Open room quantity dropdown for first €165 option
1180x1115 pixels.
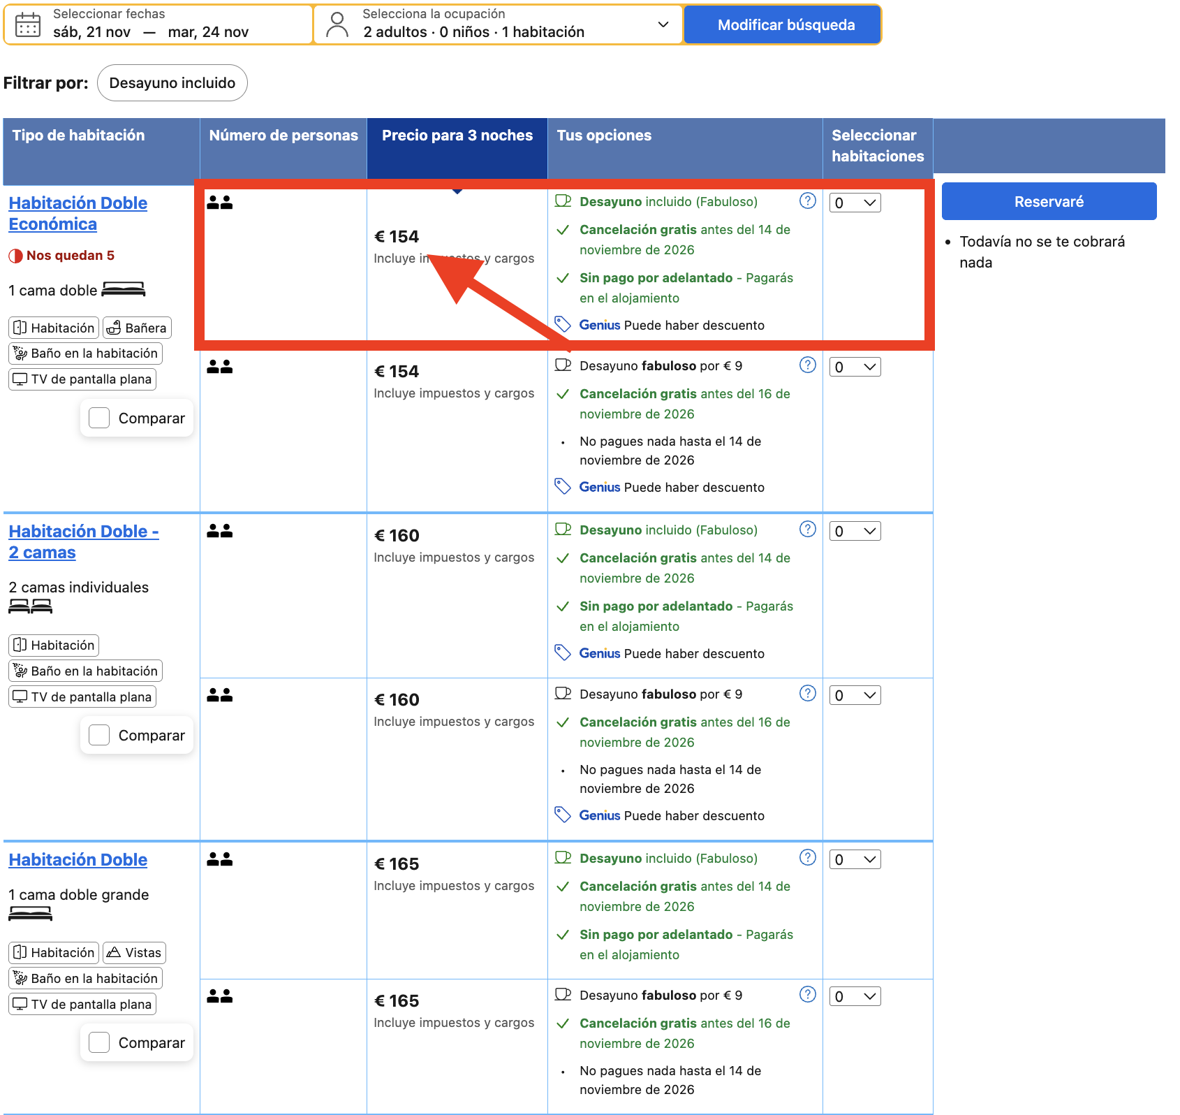tap(855, 859)
